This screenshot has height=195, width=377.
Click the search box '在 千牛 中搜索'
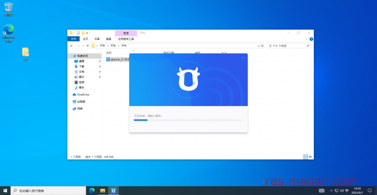tap(289, 46)
